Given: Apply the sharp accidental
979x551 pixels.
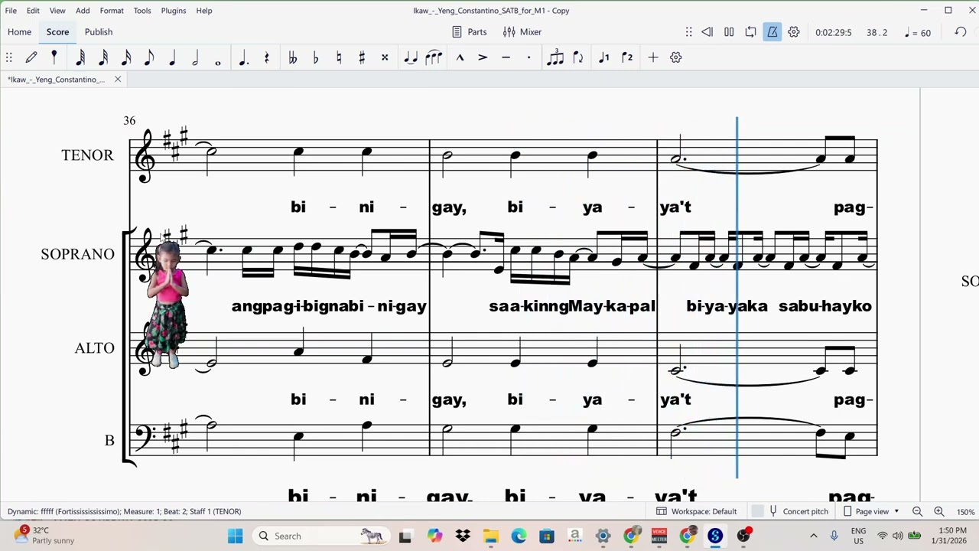Looking at the screenshot, I should pyautogui.click(x=362, y=57).
